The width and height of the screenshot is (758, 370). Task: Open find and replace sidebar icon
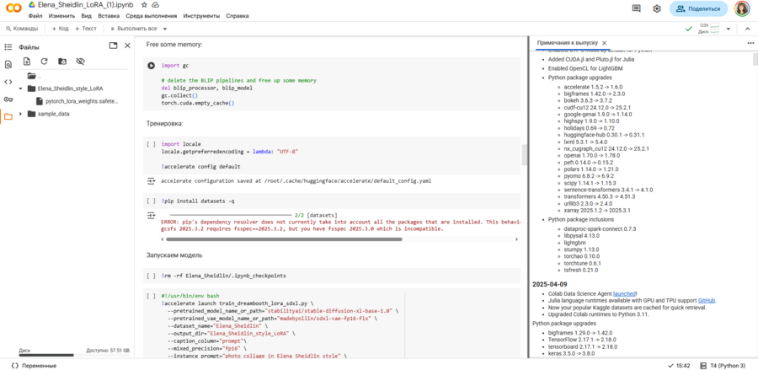[x=8, y=64]
